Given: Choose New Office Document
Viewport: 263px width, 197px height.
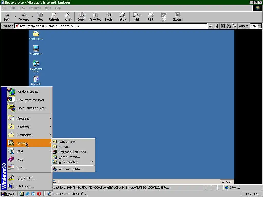Looking at the screenshot, I should pyautogui.click(x=30, y=100).
